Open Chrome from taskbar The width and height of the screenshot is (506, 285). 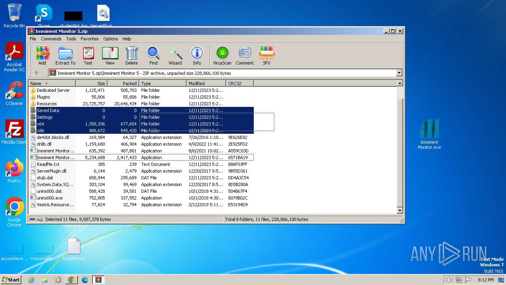coord(72,280)
